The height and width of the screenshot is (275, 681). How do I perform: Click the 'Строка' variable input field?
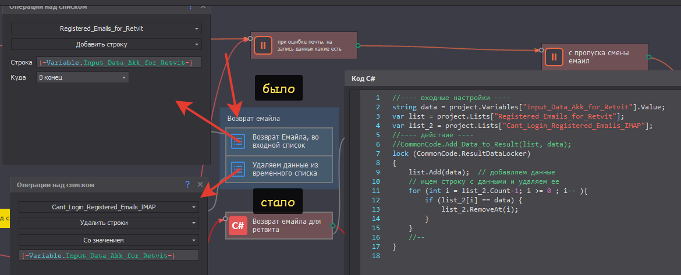(x=119, y=62)
